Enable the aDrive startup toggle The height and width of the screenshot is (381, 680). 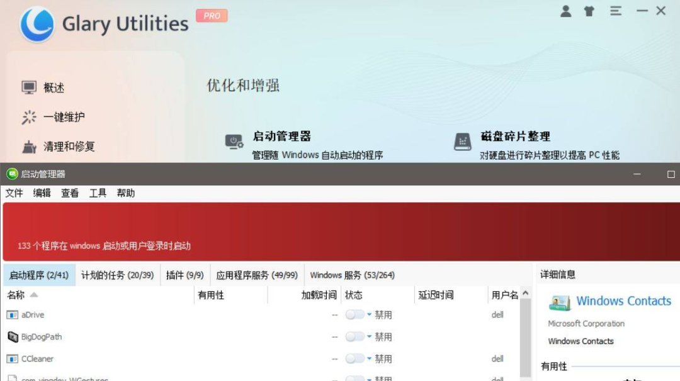(356, 314)
